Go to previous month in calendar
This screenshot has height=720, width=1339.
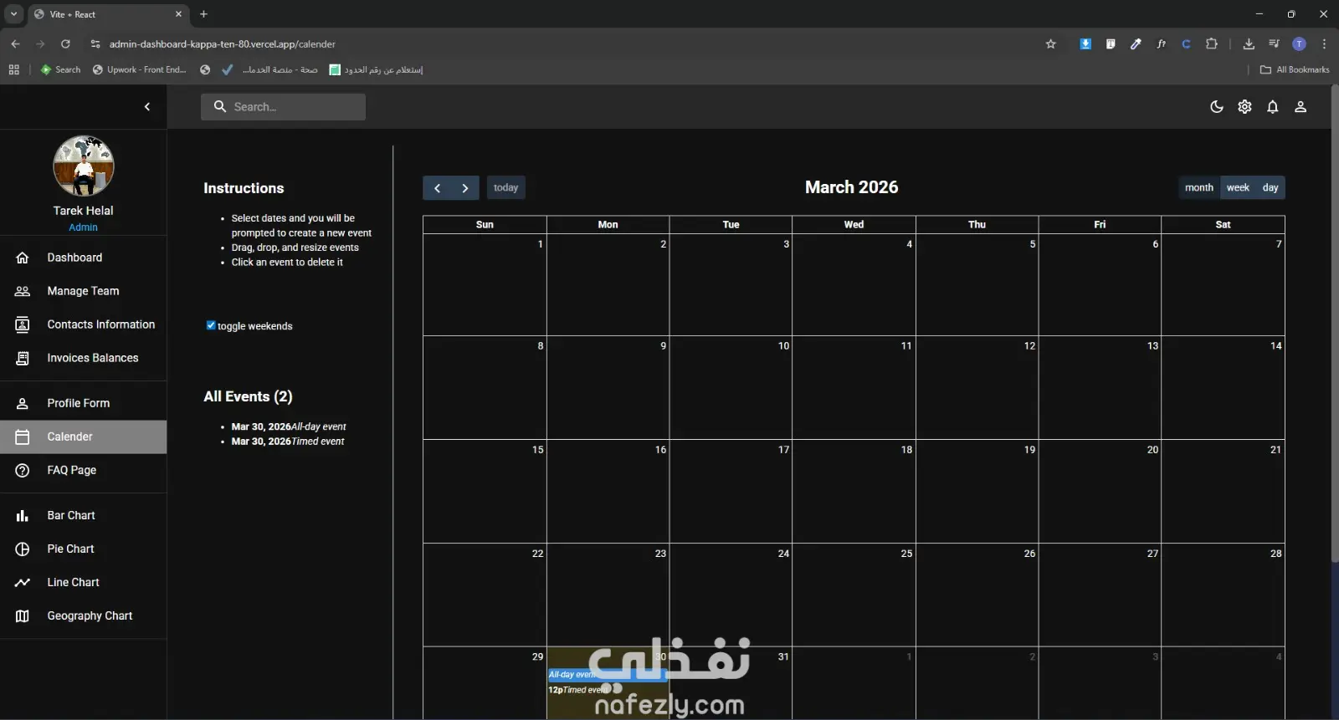[x=437, y=188]
